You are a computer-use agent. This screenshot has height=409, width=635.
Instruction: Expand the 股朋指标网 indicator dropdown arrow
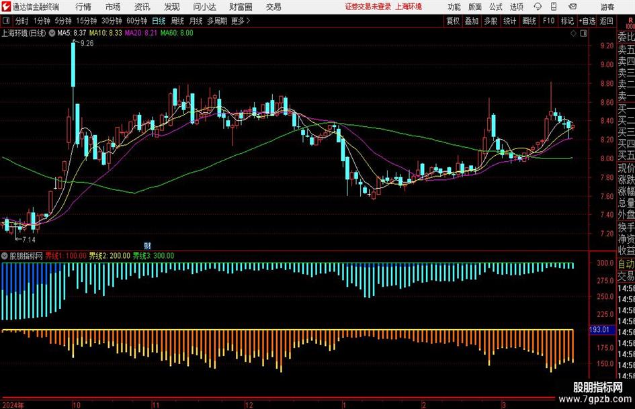(x=5, y=256)
